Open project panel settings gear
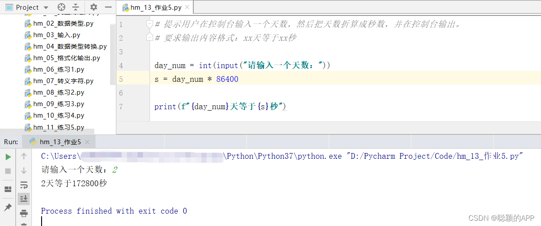 (93, 7)
